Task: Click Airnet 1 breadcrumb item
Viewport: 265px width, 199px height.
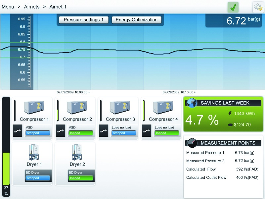Action: (58, 7)
